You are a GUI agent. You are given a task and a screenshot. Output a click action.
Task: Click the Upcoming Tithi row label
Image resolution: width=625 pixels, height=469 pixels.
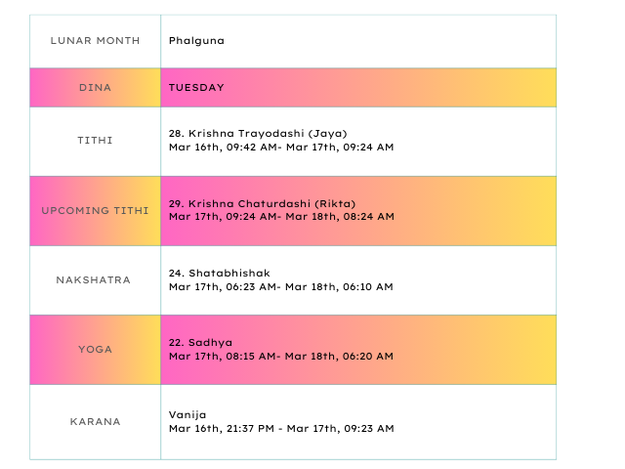[95, 211]
